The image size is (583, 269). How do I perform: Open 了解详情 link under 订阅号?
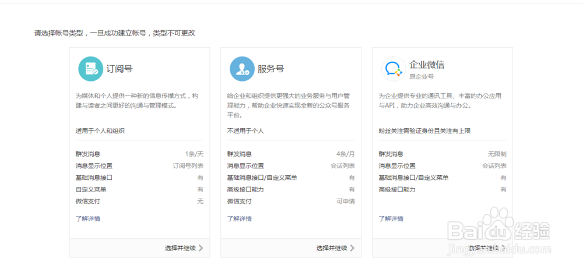point(88,218)
